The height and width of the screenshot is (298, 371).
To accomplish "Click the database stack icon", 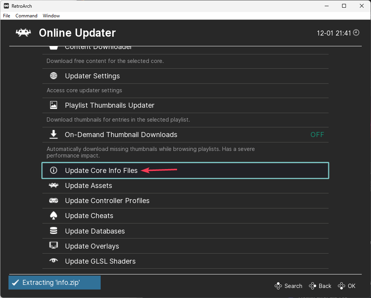I will coord(54,231).
